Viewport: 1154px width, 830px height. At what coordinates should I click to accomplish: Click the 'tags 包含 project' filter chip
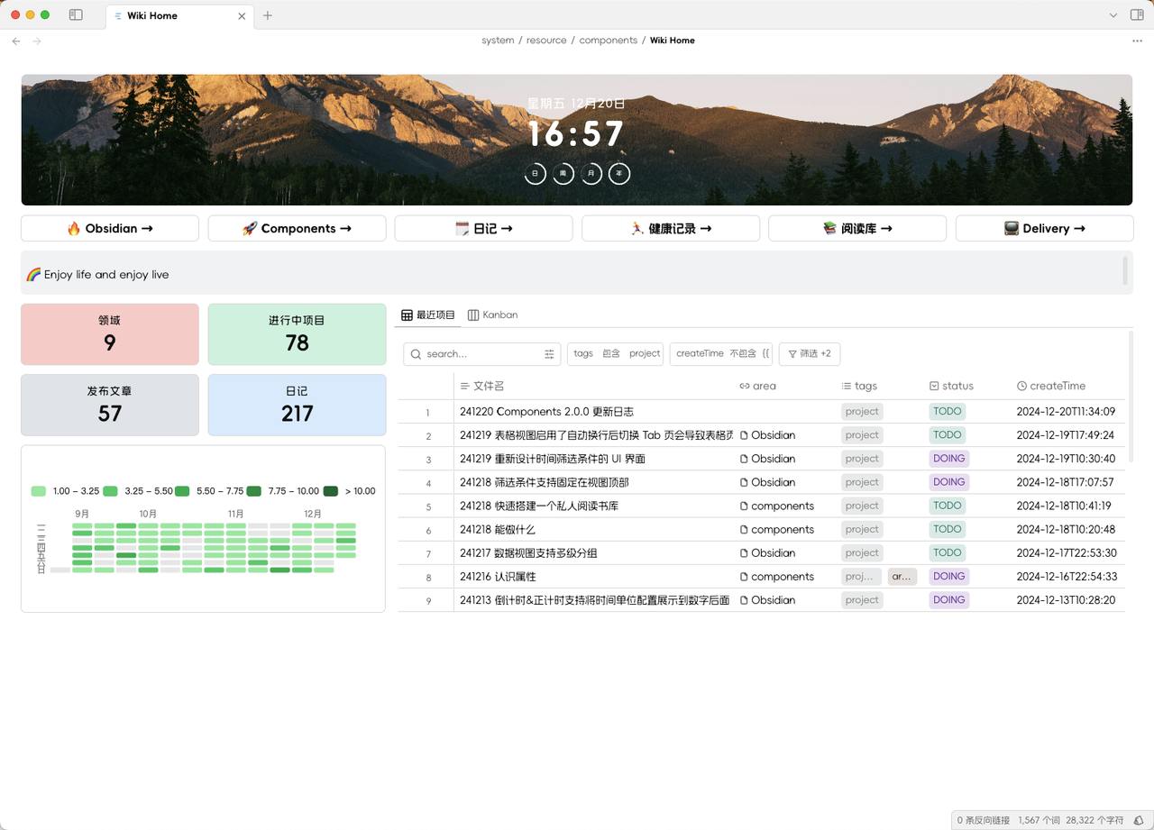(616, 353)
